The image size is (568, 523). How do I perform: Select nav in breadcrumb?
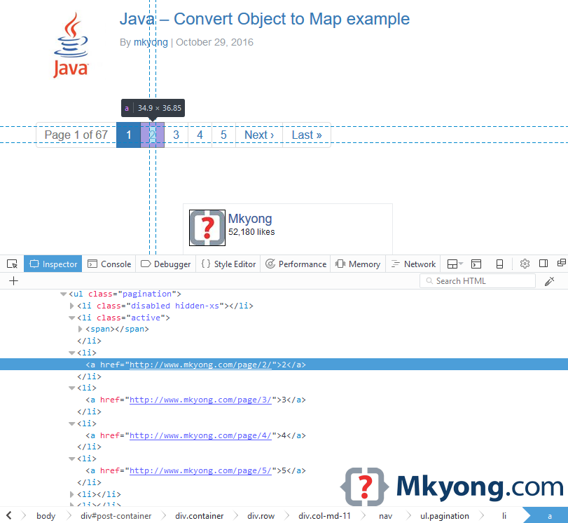[x=385, y=516]
